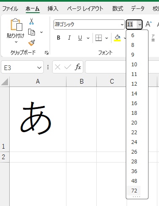Expand the Paste options arrow

pos(16,42)
